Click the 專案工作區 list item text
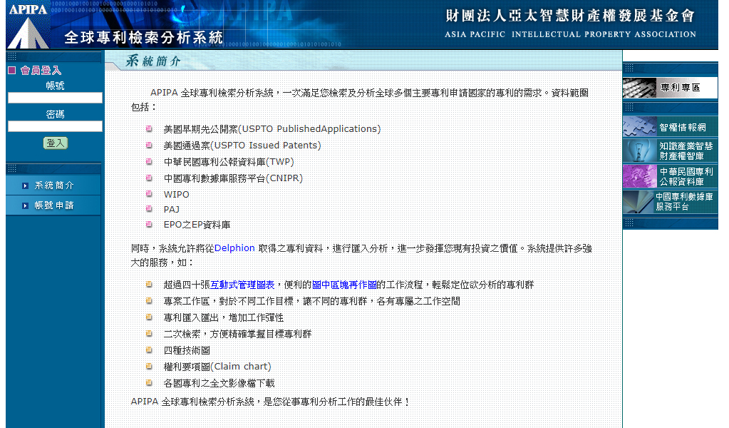729x428 pixels. click(311, 301)
